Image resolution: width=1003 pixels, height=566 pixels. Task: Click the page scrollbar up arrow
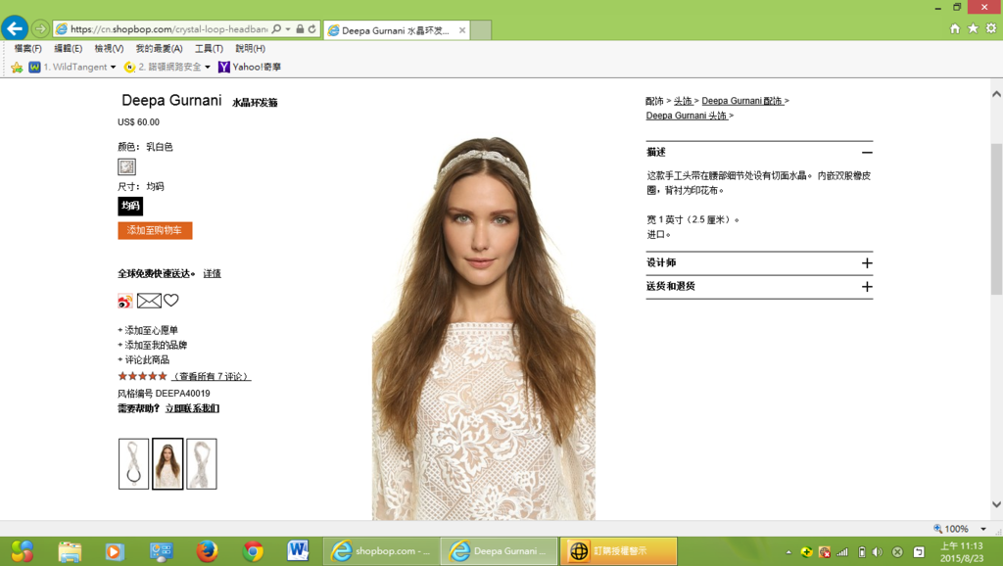click(996, 94)
